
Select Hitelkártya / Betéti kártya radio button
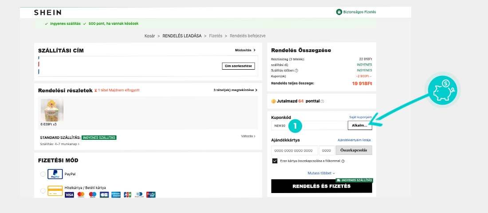click(x=43, y=190)
